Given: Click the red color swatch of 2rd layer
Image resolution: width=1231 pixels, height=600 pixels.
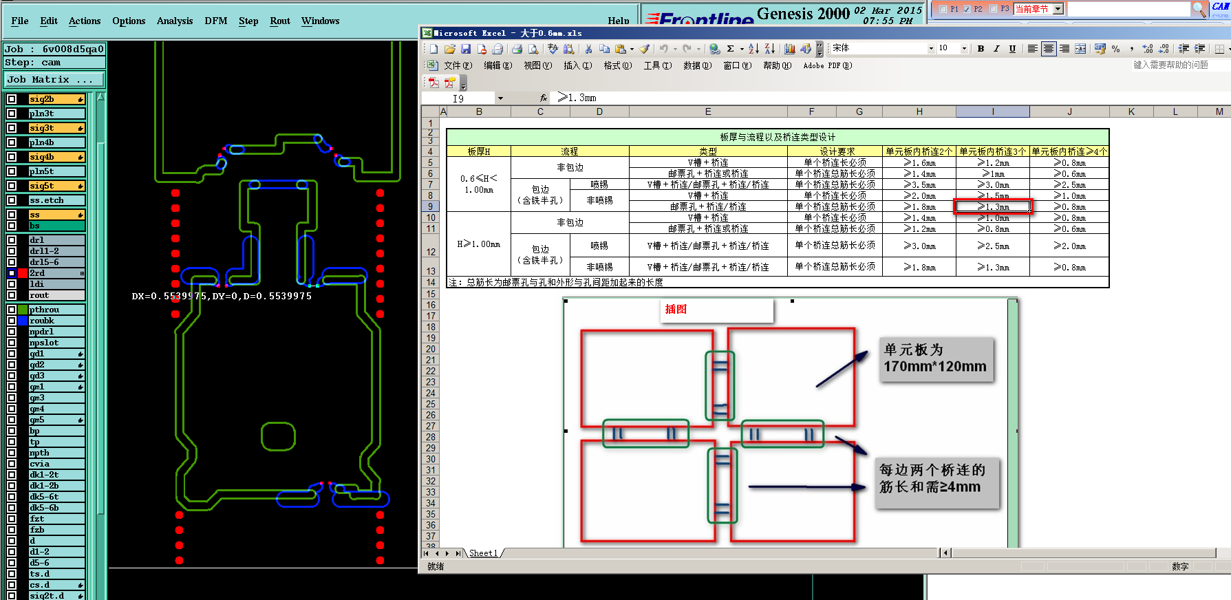Looking at the screenshot, I should (x=23, y=273).
